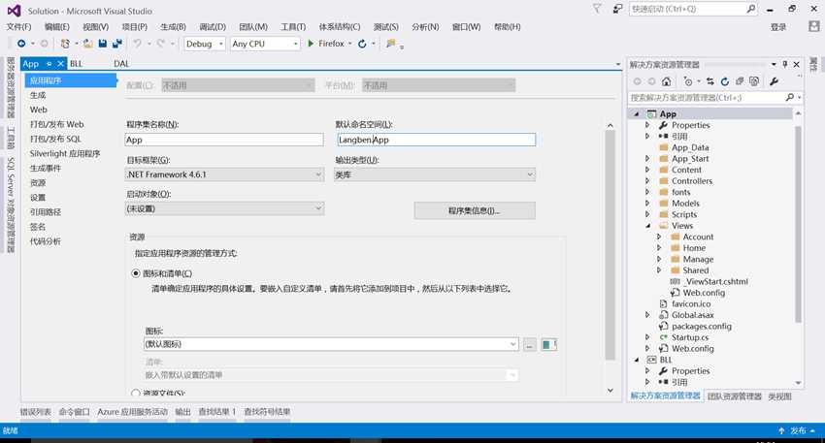Click the 程序集名称 App input field
The height and width of the screenshot is (443, 825).
[224, 140]
